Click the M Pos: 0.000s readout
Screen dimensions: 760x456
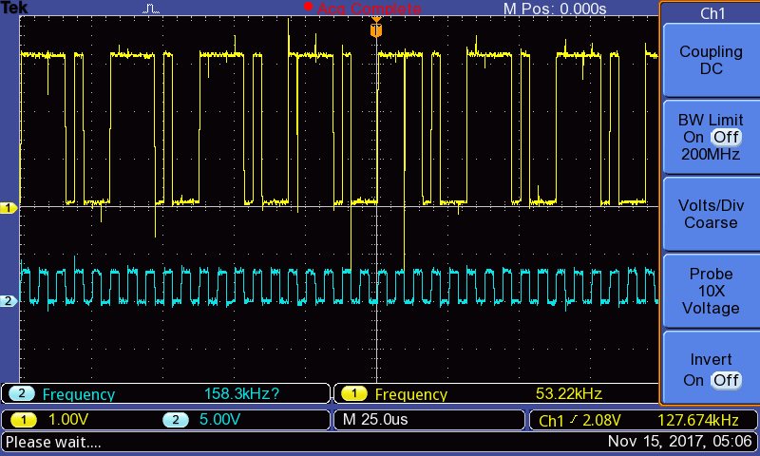[x=555, y=9]
